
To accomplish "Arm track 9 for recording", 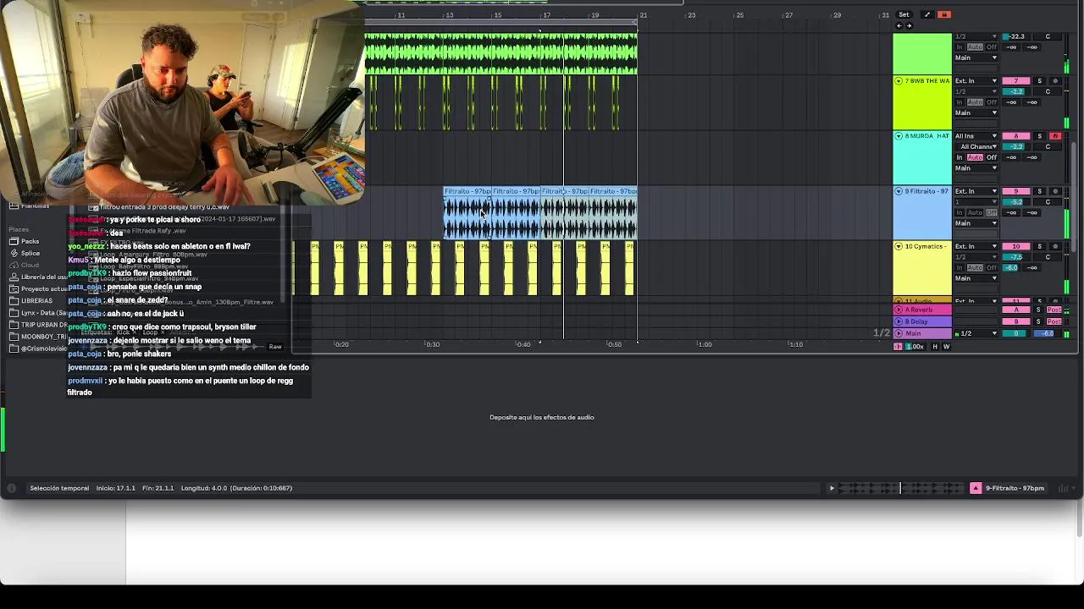I will coord(1055,191).
